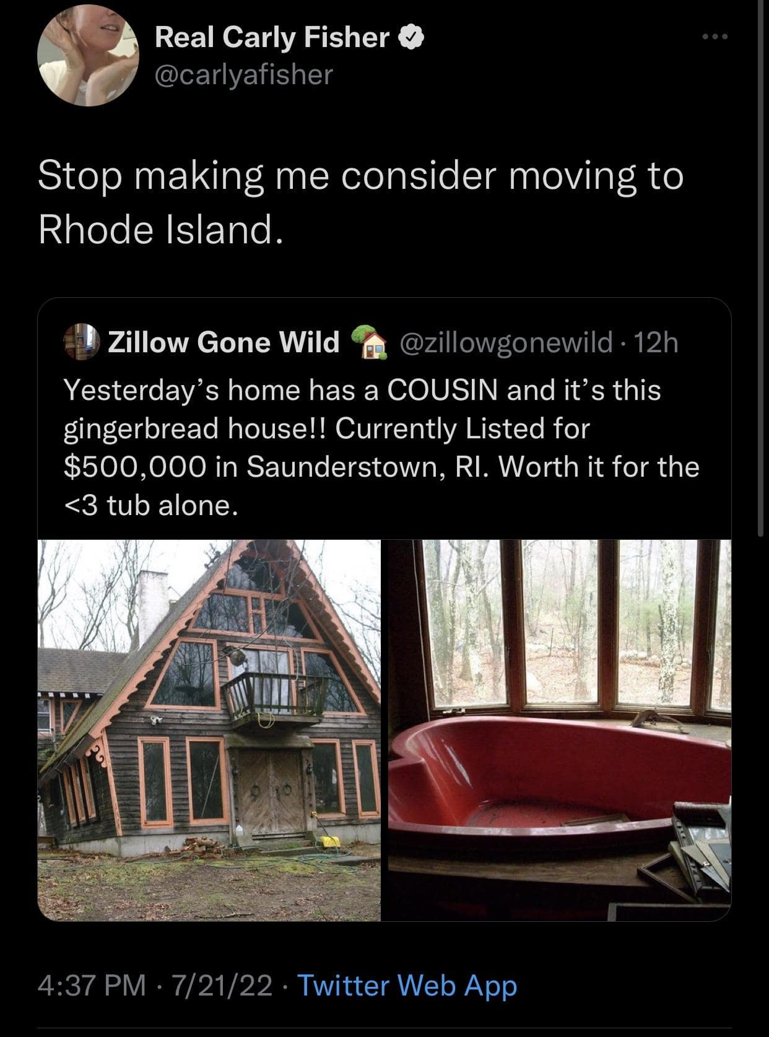Visit the @carlyafisher handle
The image size is (769, 1037).
(244, 75)
